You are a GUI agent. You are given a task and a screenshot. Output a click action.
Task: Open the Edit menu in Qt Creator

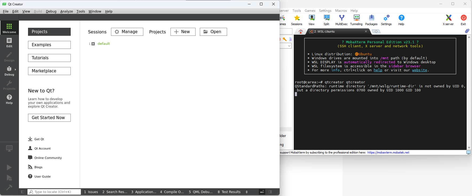pyautogui.click(x=15, y=11)
